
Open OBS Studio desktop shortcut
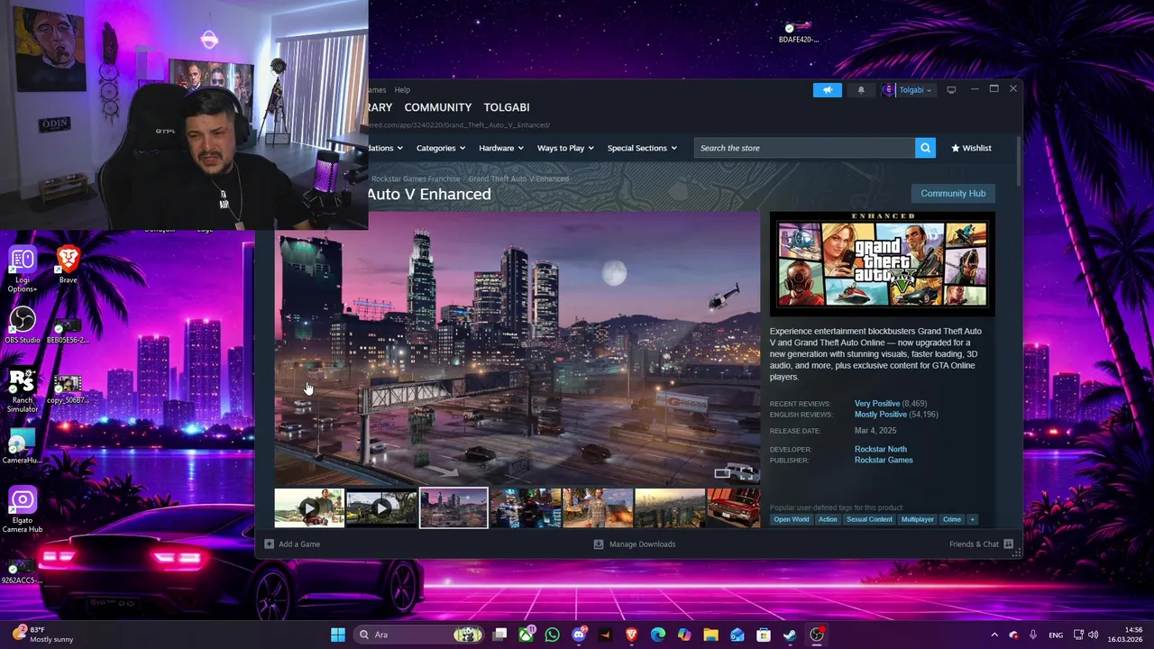click(23, 325)
